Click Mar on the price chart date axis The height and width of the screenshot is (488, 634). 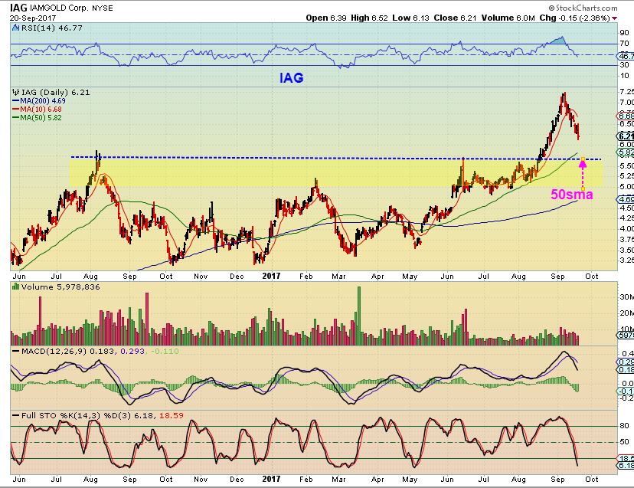tap(339, 276)
